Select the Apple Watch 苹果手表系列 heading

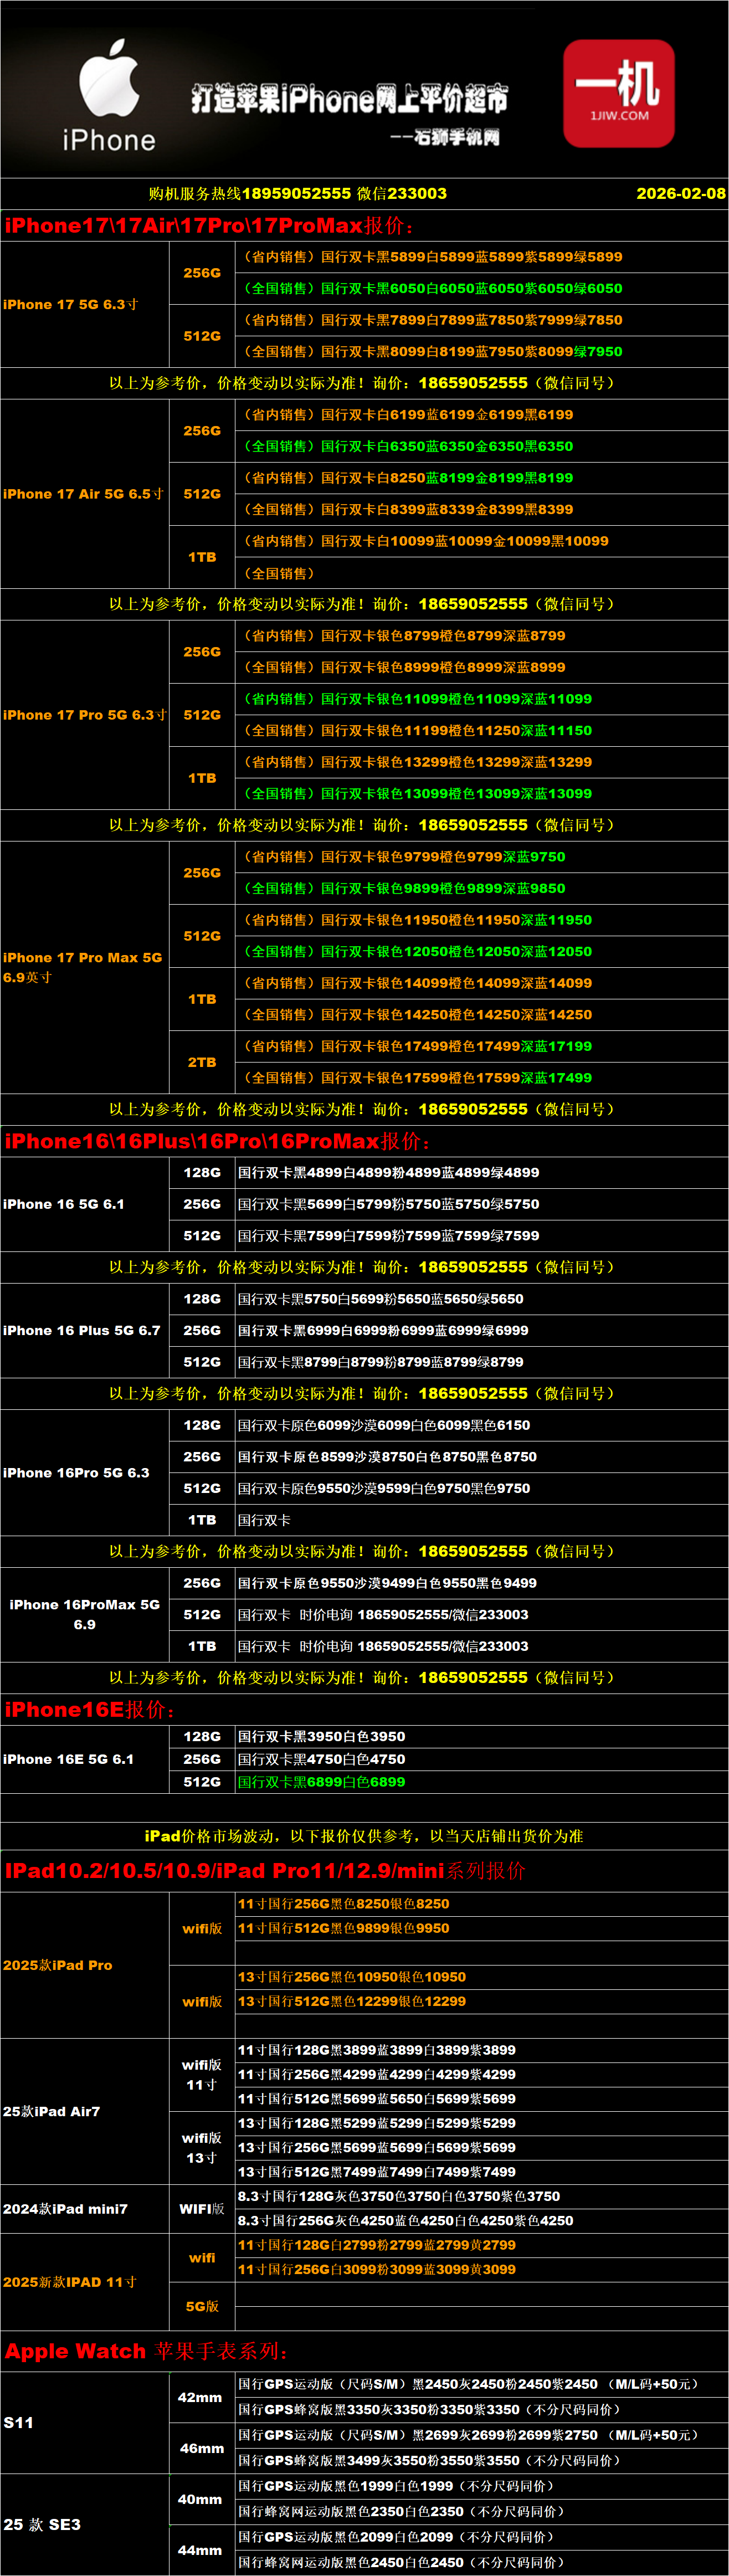[146, 2351]
